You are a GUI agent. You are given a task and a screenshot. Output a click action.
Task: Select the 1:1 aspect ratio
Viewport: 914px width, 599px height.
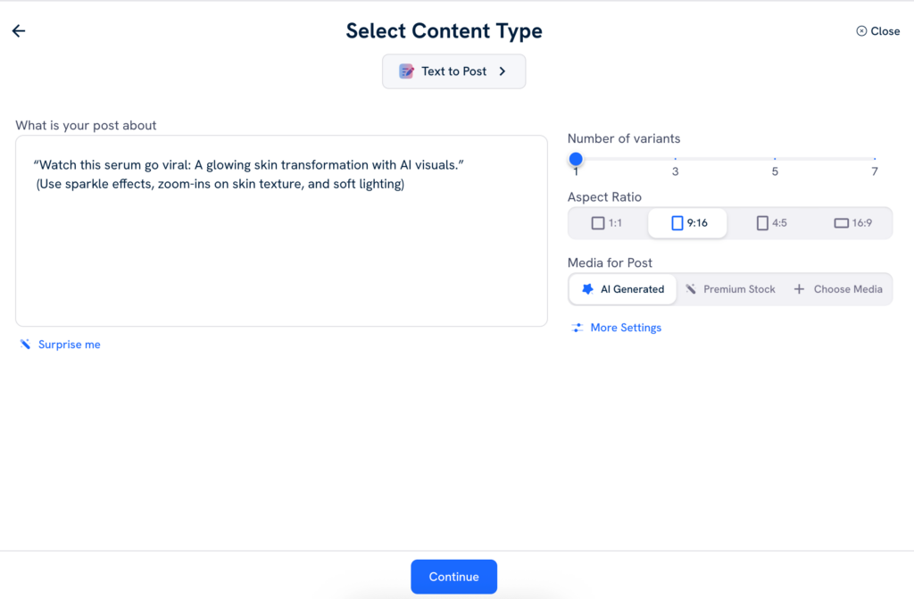pyautogui.click(x=607, y=223)
